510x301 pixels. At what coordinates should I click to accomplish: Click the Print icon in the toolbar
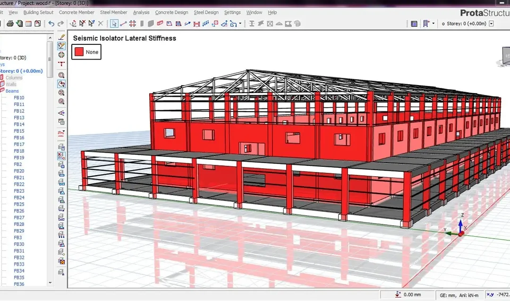click(x=10, y=24)
